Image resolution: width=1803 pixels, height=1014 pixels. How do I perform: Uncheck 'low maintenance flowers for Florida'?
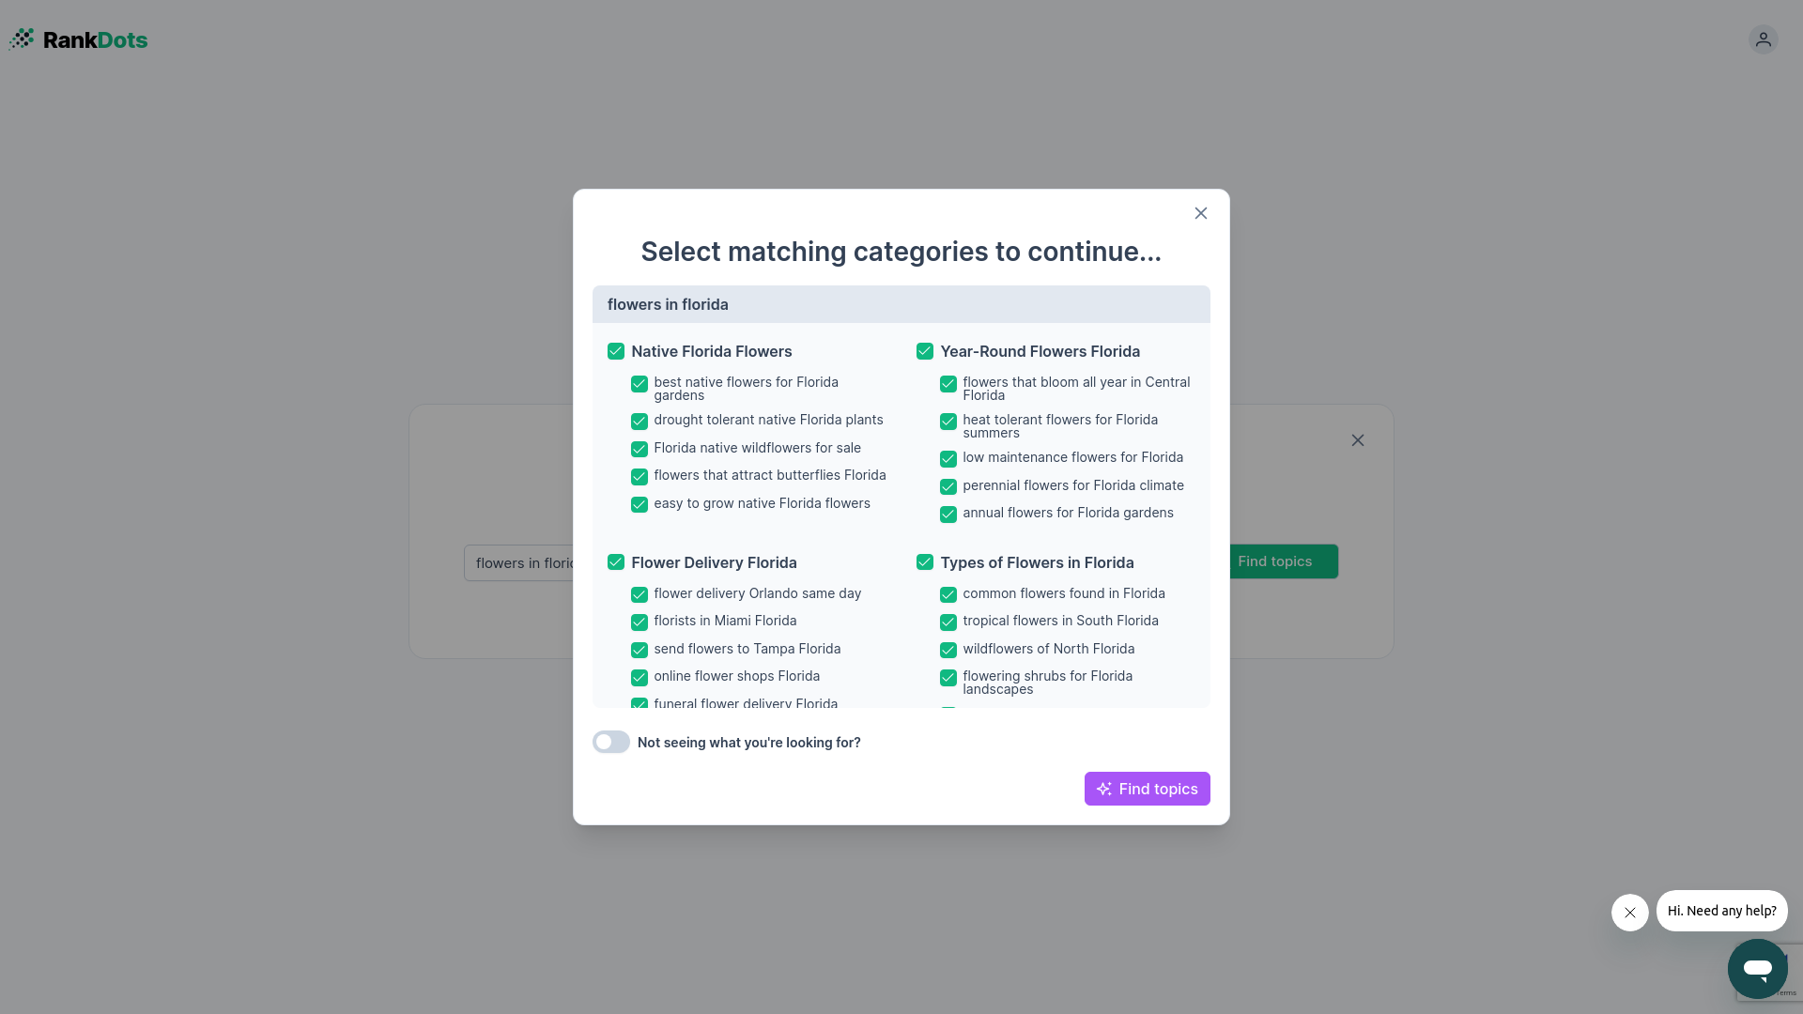click(x=948, y=458)
